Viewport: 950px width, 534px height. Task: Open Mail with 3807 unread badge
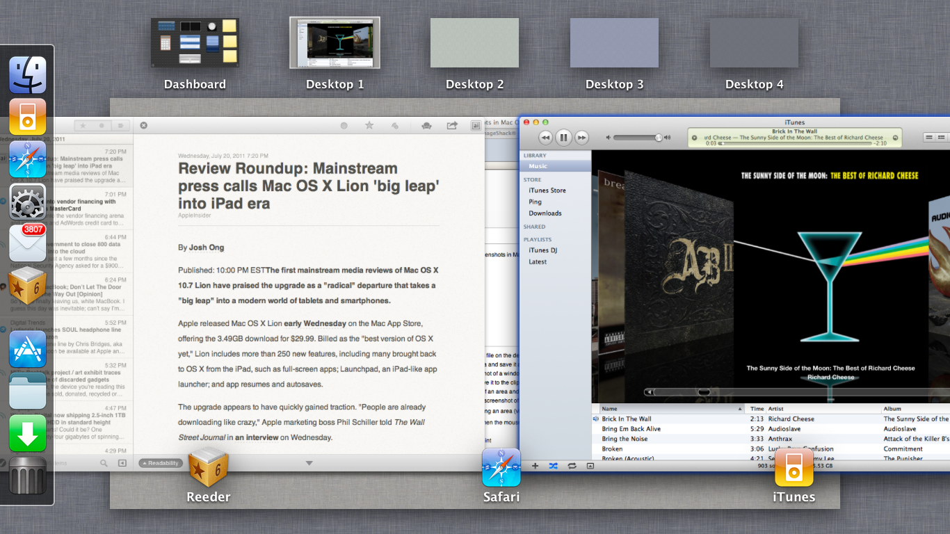(28, 243)
